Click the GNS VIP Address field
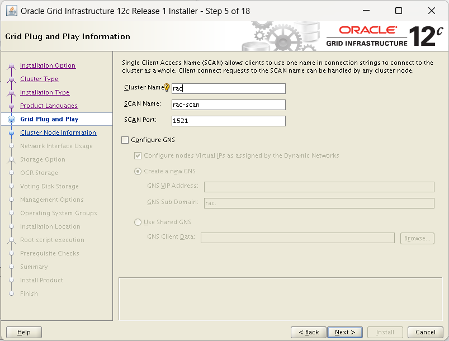 319,187
